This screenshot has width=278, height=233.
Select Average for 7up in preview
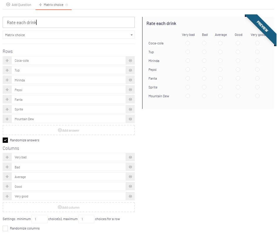[x=220, y=52]
